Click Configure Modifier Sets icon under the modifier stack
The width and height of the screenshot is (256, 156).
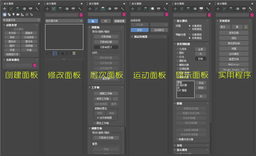pyautogui.click(x=74, y=53)
